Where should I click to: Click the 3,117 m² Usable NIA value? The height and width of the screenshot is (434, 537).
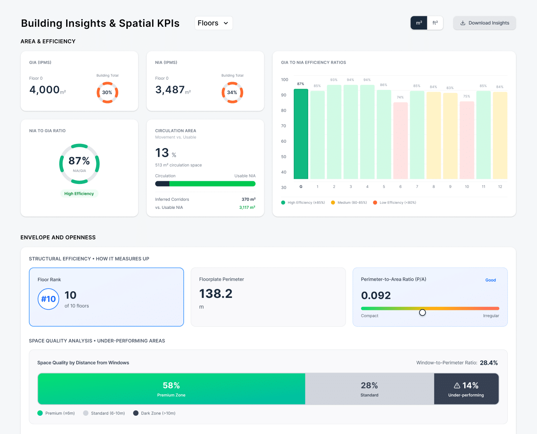pos(247,208)
